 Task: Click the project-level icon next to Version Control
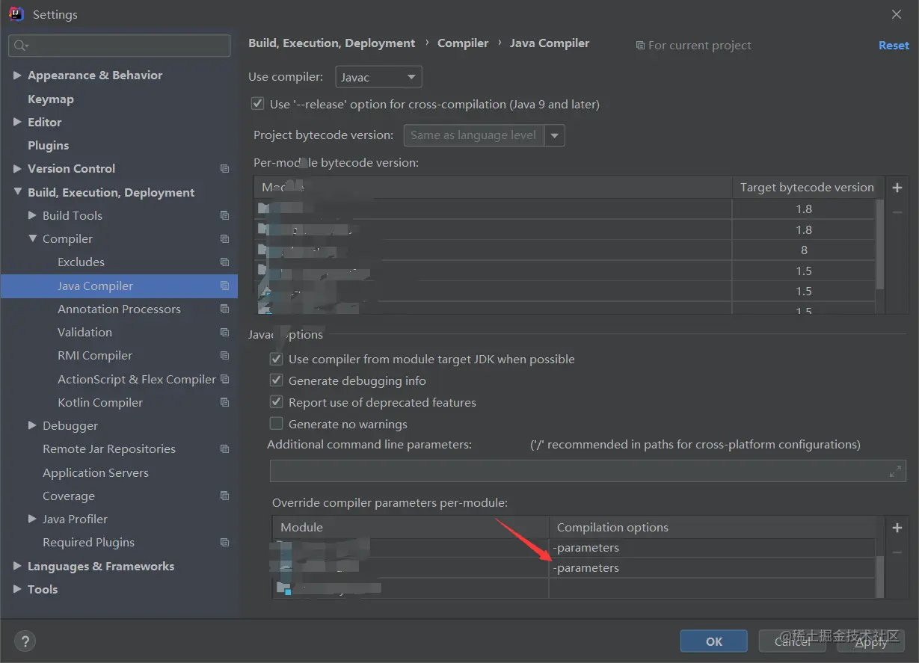click(x=224, y=169)
